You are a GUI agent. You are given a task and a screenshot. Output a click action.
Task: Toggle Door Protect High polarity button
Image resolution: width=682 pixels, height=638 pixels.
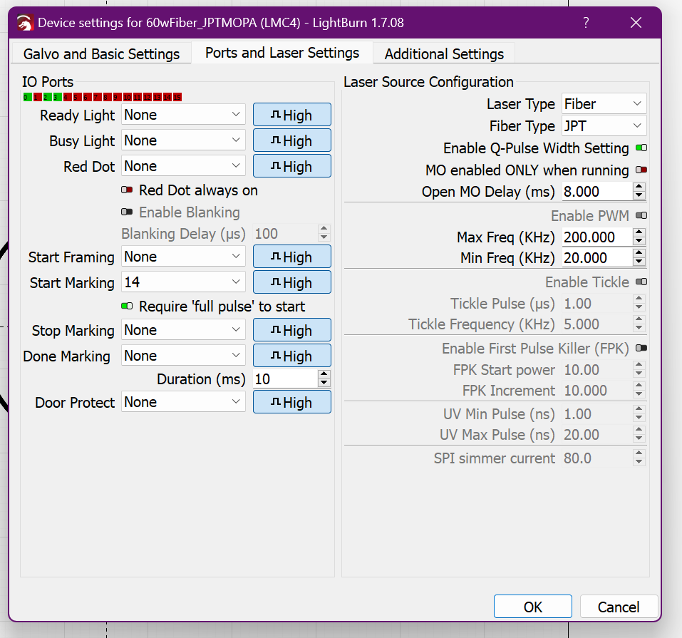[x=292, y=402]
